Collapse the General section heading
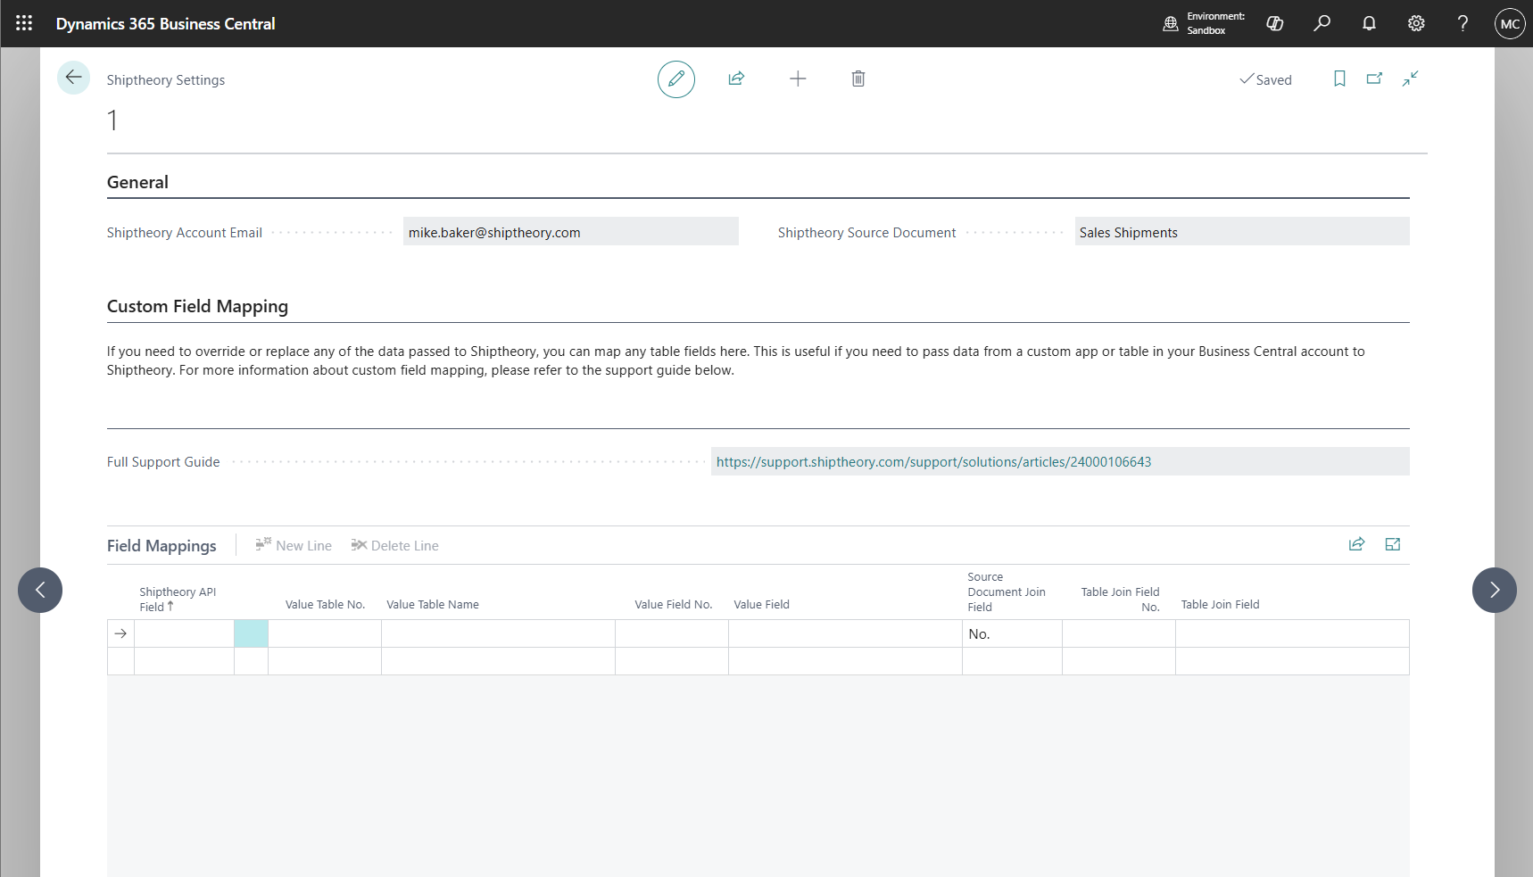The height and width of the screenshot is (877, 1533). [x=137, y=182]
